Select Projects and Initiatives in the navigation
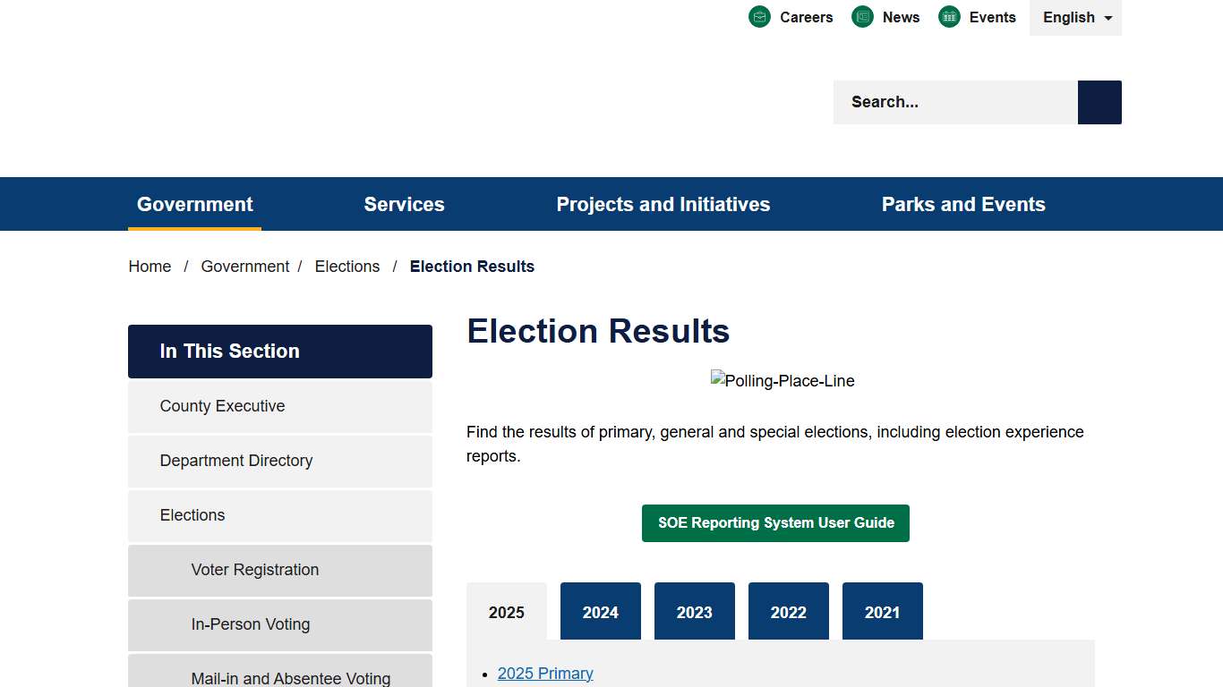This screenshot has height=687, width=1223. pyautogui.click(x=663, y=204)
